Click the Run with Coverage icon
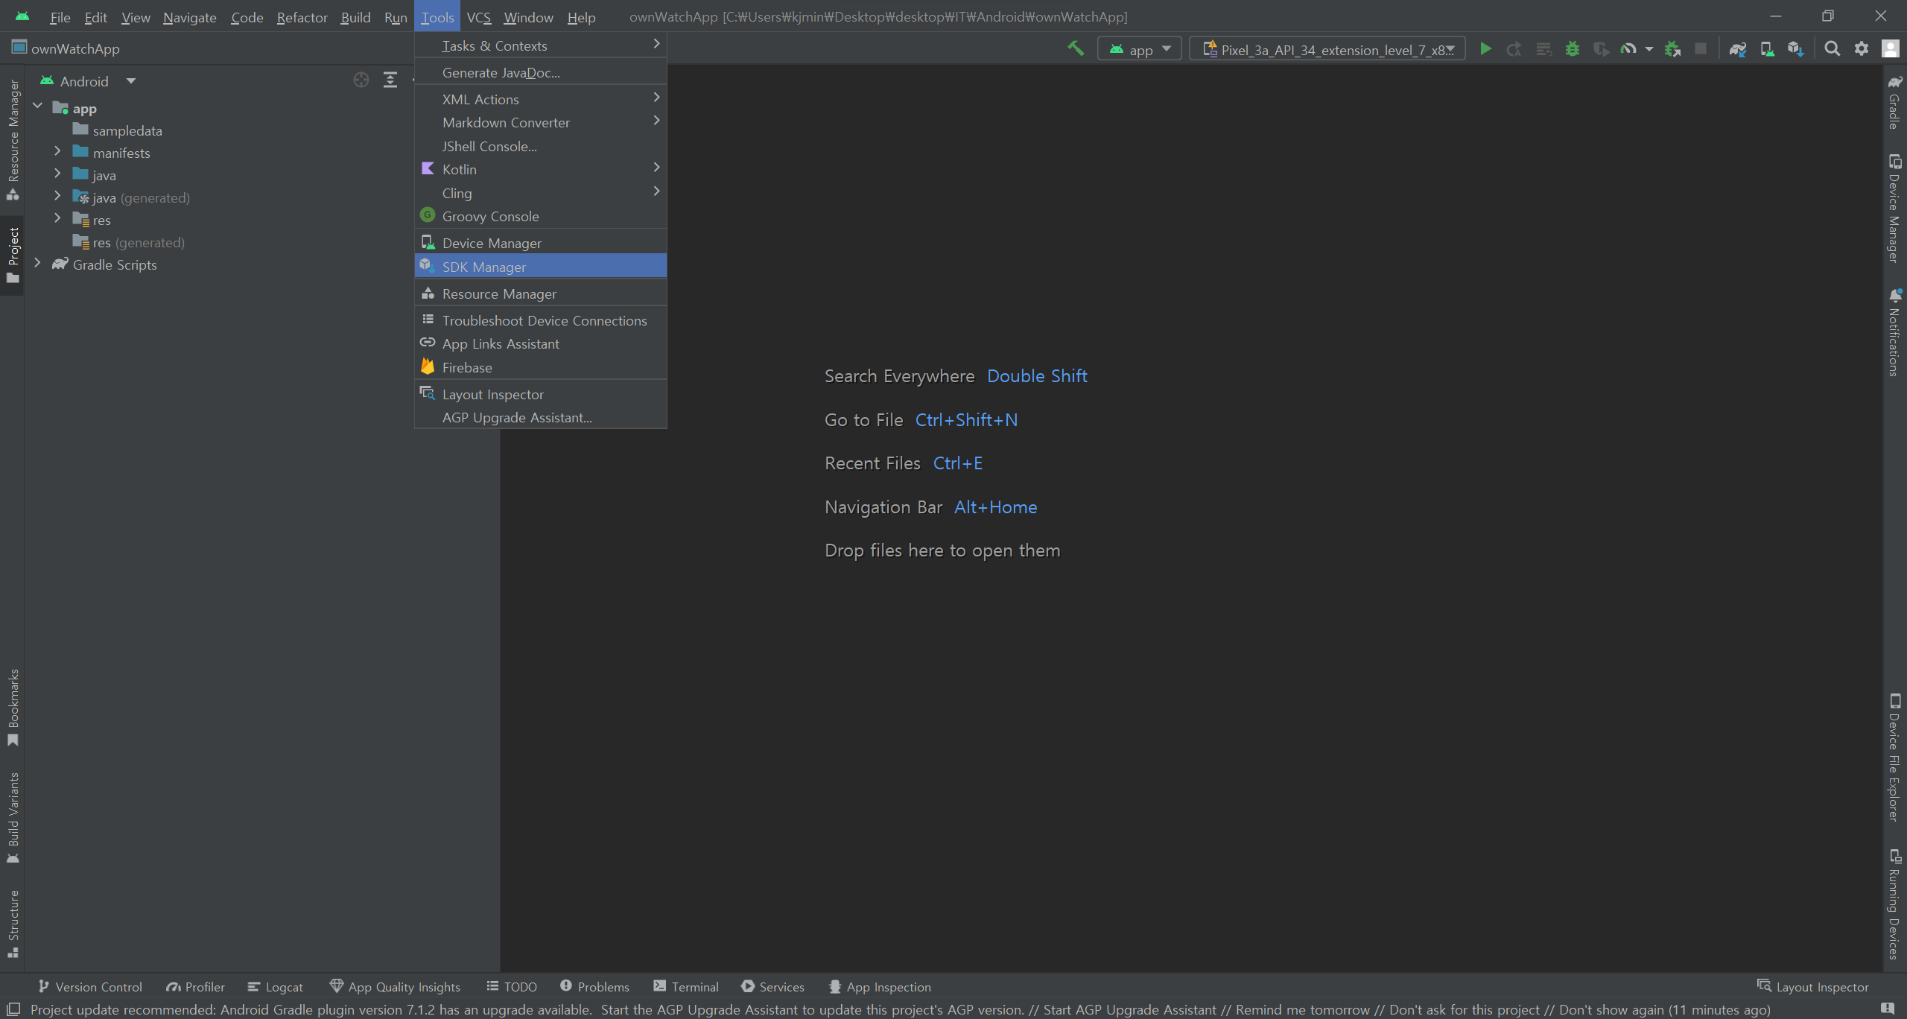 point(1600,49)
